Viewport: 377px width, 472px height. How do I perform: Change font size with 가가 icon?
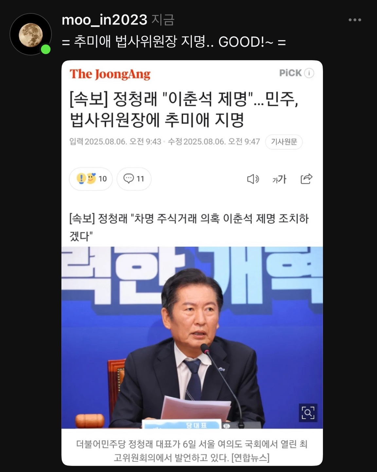pyautogui.click(x=279, y=179)
